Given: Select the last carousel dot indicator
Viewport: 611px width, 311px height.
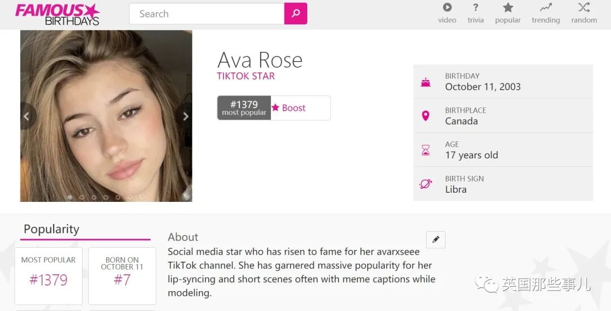Looking at the screenshot, I should tap(142, 197).
